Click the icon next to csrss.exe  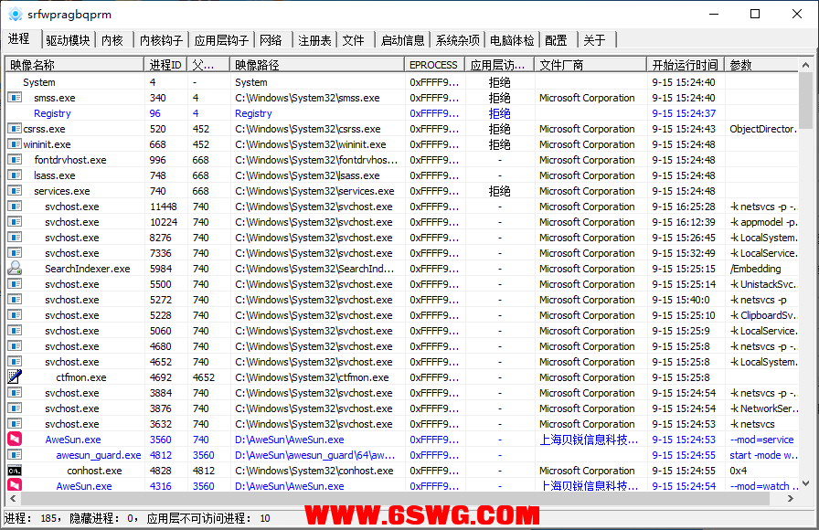pyautogui.click(x=15, y=129)
